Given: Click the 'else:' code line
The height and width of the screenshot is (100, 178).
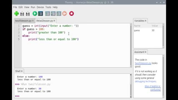Looking at the screenshot, I should click(26, 36).
